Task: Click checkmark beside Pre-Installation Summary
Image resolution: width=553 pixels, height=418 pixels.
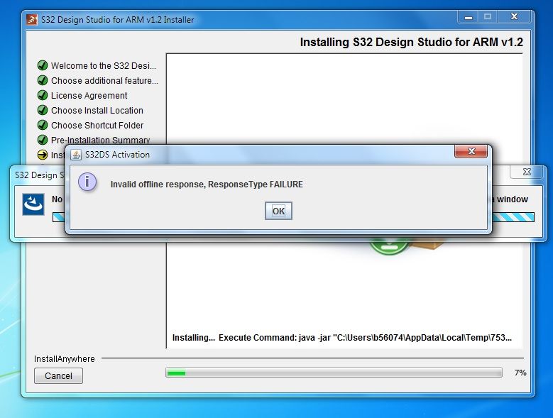Action: (x=43, y=140)
